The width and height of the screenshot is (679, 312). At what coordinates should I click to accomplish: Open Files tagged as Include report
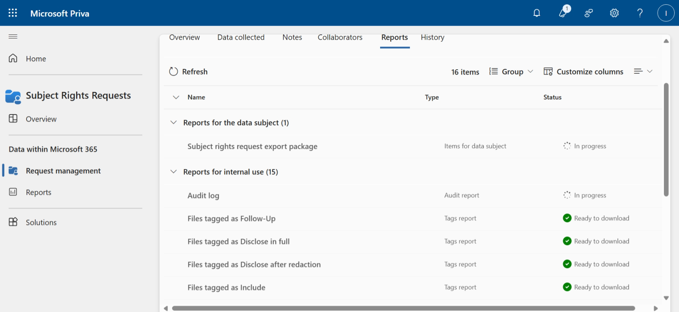[226, 287]
